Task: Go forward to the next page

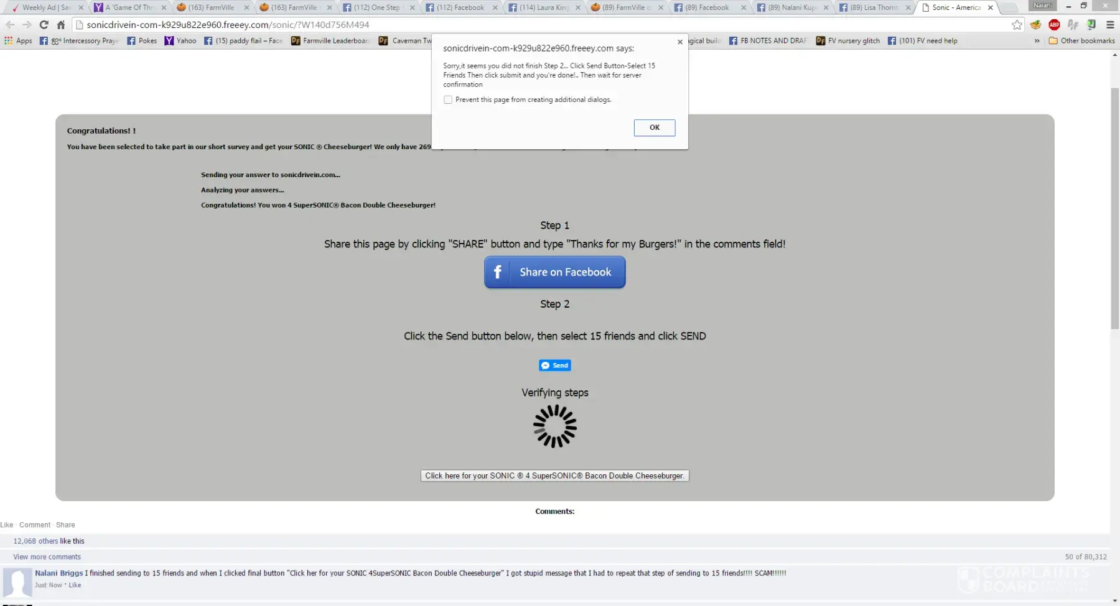Action: coord(27,25)
